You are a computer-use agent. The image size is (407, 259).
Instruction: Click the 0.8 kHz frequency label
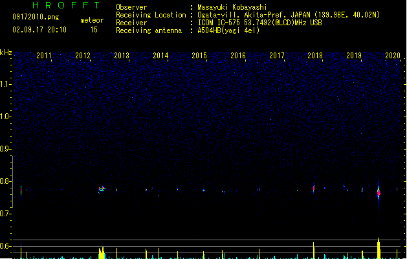(x=6, y=181)
